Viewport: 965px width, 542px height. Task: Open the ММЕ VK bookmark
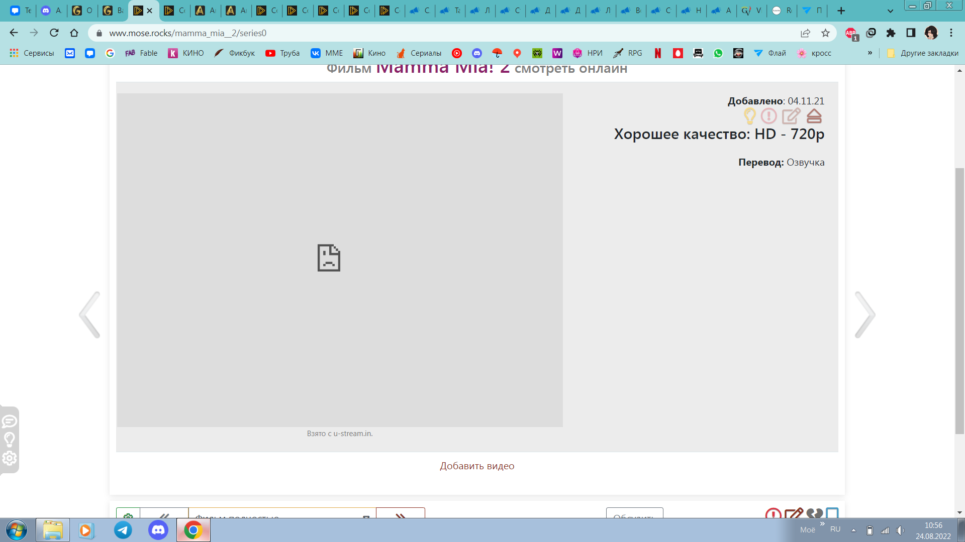[327, 53]
